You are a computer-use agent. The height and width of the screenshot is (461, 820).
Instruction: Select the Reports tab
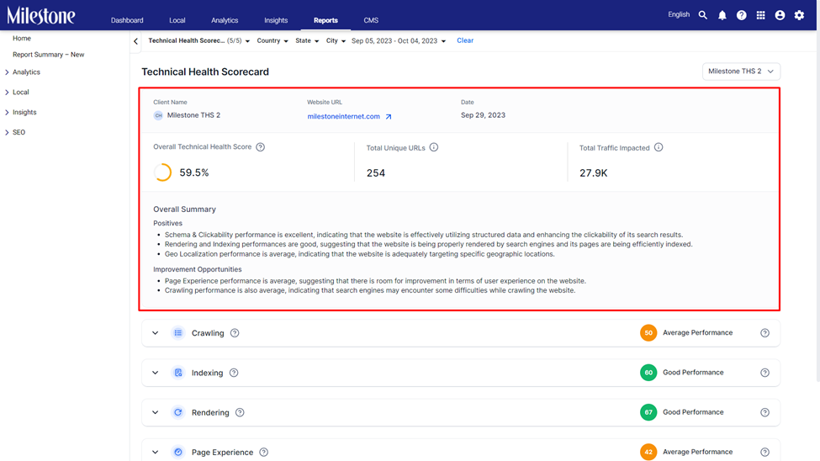(325, 20)
